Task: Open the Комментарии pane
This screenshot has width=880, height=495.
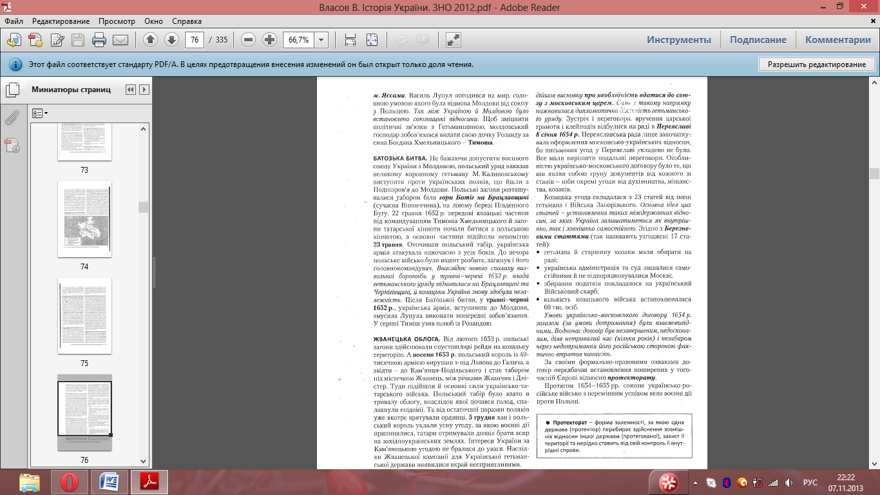Action: click(x=838, y=39)
